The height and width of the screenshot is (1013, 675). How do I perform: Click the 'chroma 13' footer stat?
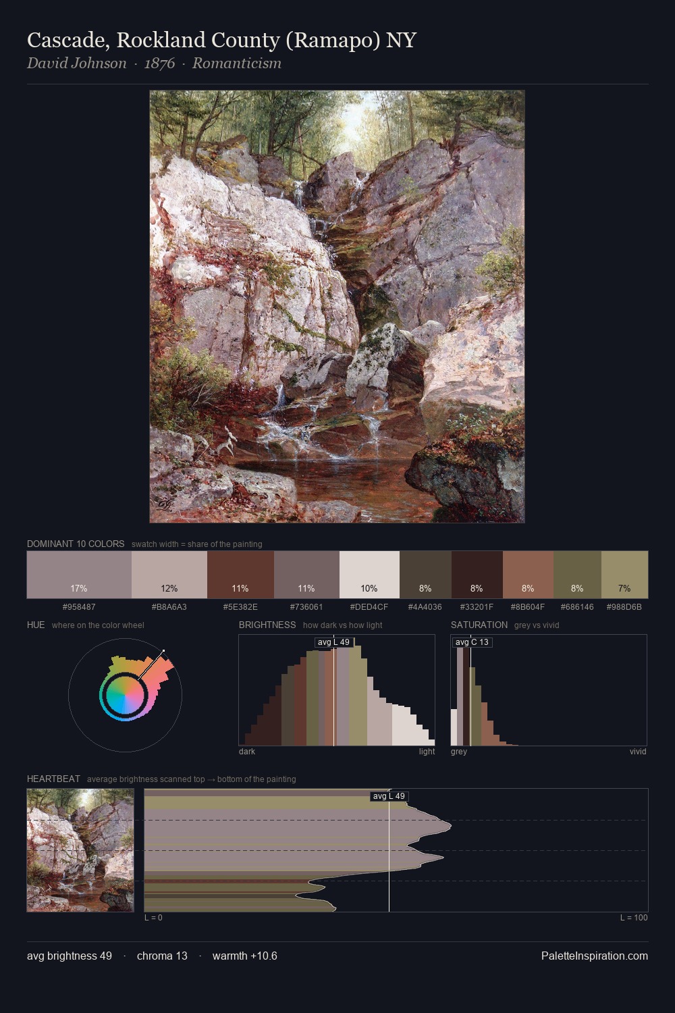(162, 956)
